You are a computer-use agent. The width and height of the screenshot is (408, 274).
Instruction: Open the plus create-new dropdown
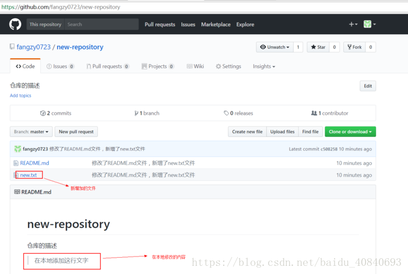click(353, 24)
